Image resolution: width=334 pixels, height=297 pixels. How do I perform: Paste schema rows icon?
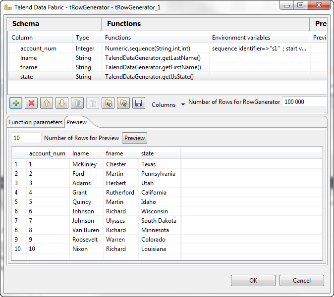coord(93,103)
